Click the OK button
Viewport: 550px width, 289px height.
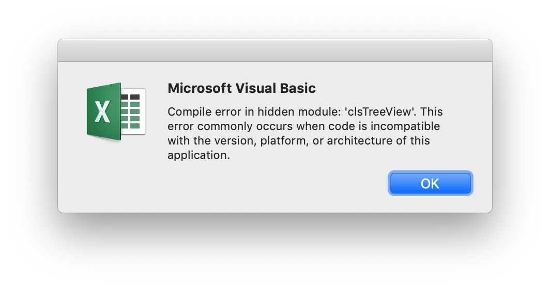[x=430, y=183]
